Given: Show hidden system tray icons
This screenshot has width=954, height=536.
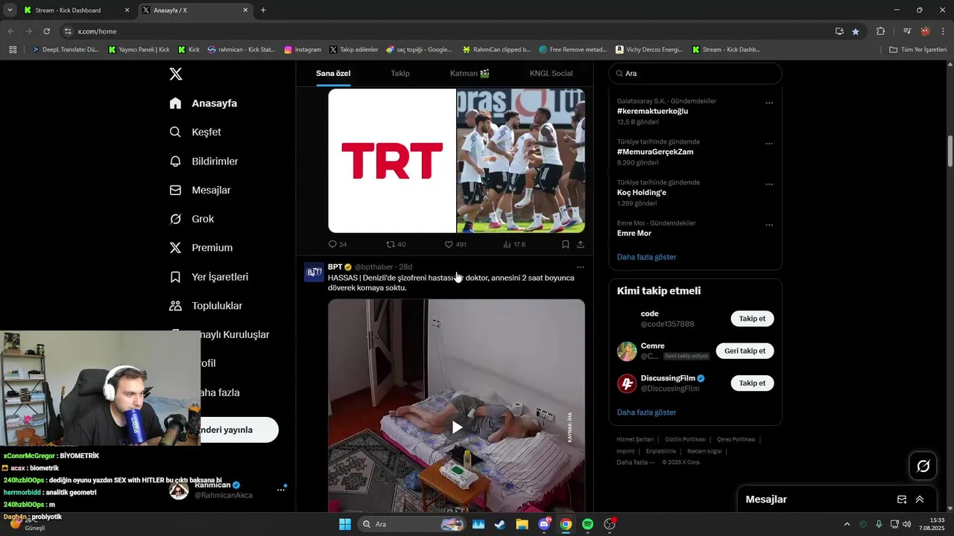Looking at the screenshot, I should [847, 524].
